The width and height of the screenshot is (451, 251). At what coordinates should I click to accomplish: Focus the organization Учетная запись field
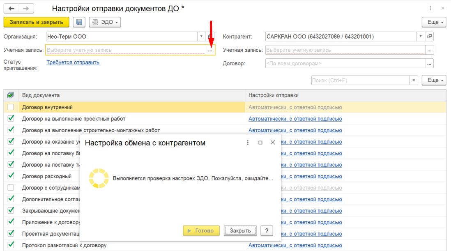pyautogui.click(x=126, y=50)
